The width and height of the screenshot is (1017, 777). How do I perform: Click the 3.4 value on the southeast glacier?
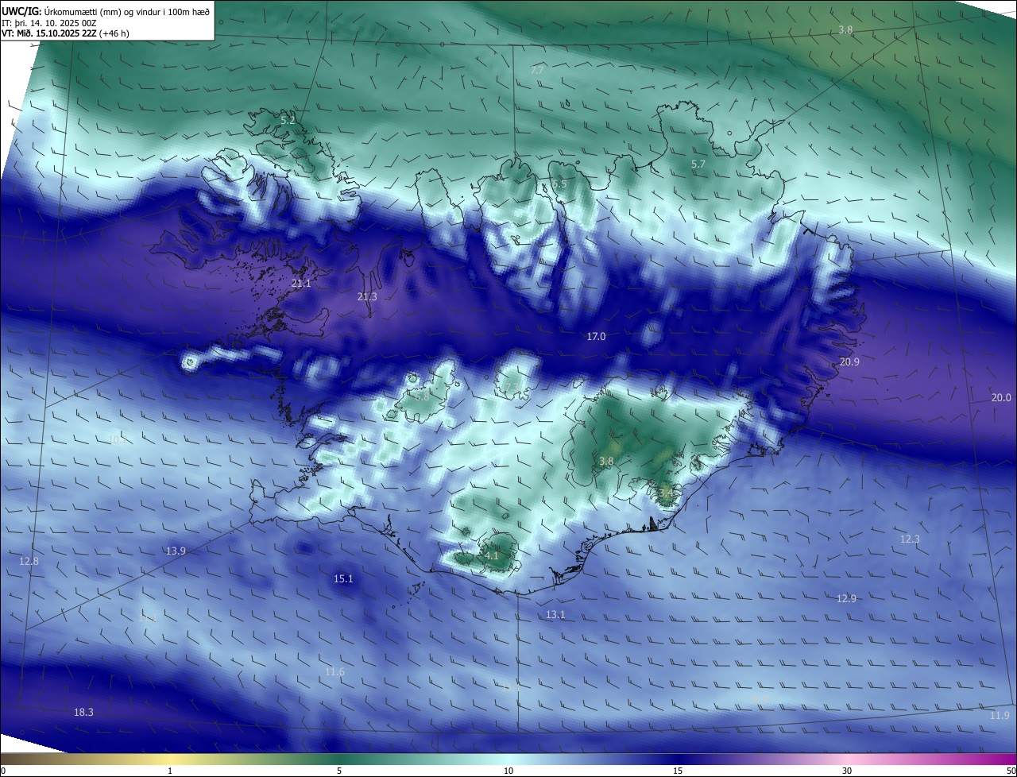(x=666, y=493)
